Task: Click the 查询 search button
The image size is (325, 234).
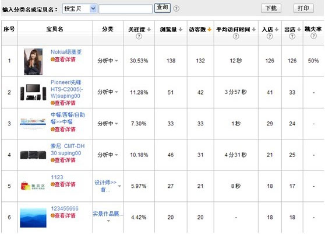Action: pyautogui.click(x=162, y=8)
